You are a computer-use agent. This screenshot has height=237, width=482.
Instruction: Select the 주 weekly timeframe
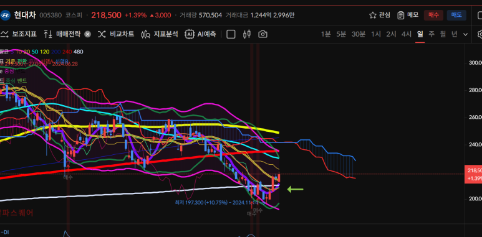(431, 34)
